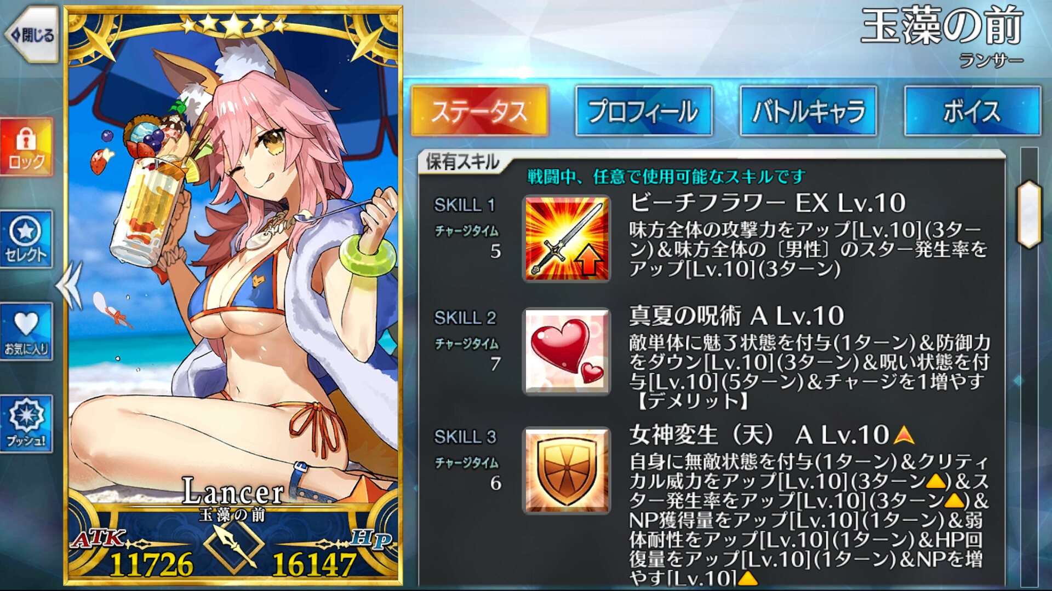
Task: Switch to the プロフィール tab
Action: point(644,111)
